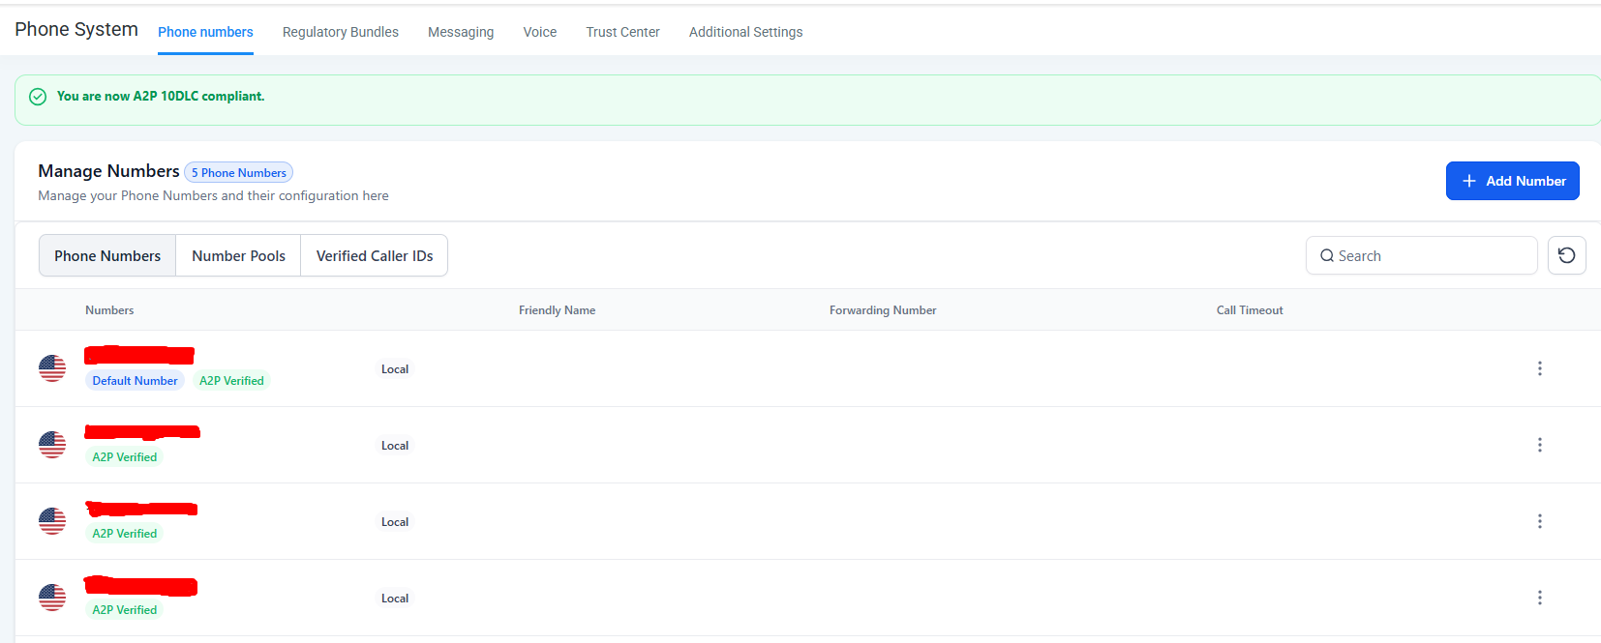Click the plus icon on Add Number
Image resolution: width=1601 pixels, height=643 pixels.
(x=1469, y=181)
